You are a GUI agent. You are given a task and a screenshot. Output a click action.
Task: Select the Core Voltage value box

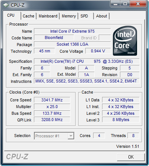pyautogui.click(x=98, y=51)
